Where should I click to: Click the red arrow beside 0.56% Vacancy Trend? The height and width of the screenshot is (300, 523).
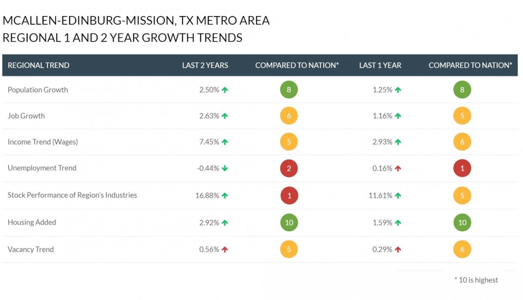pyautogui.click(x=225, y=250)
